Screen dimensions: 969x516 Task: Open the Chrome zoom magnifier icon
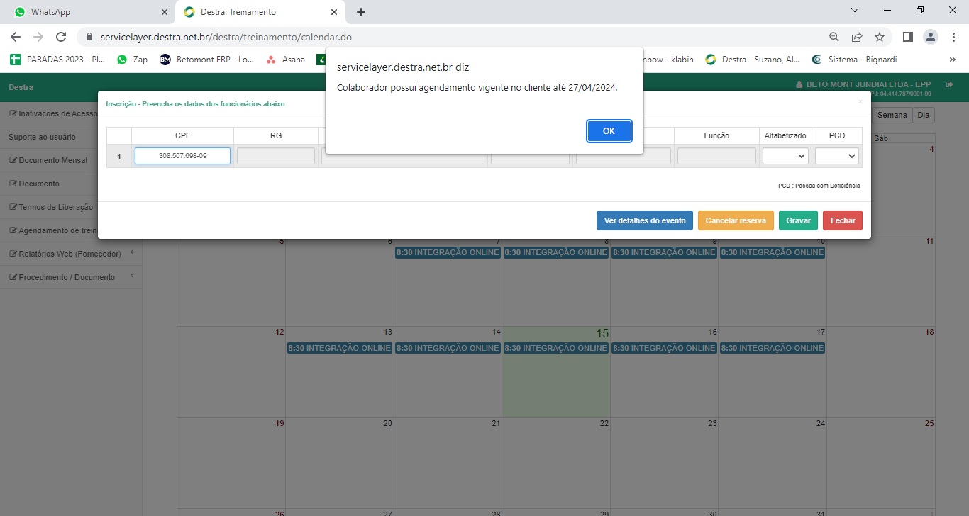tap(834, 37)
